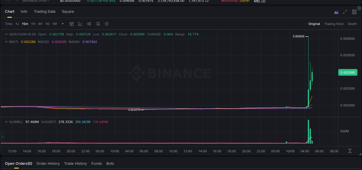Open the extra timeframes dropdown arrow
Image resolution: width=362 pixels, height=170 pixels.
(63, 24)
